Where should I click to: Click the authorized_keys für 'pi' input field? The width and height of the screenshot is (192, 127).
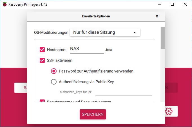point(124,92)
